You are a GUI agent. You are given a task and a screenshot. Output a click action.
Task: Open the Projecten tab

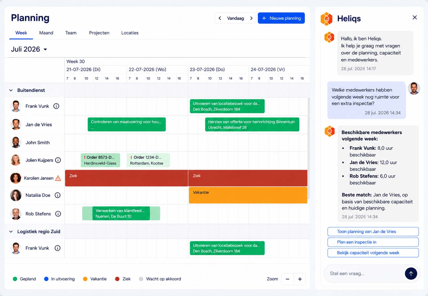tap(99, 33)
